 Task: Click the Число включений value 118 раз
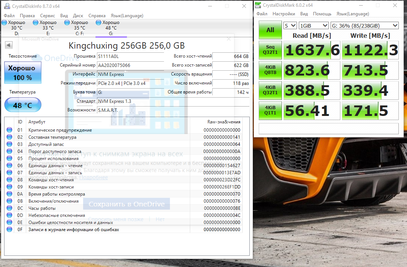pos(231,83)
